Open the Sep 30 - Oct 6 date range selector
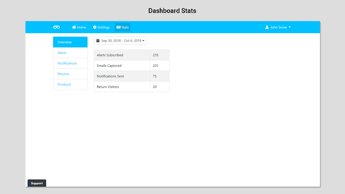This screenshot has width=345, height=194. (x=120, y=40)
